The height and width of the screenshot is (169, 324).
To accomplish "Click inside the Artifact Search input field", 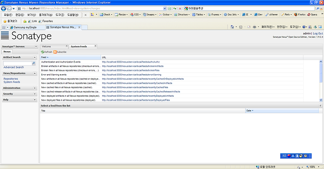I will (x=18, y=63).
